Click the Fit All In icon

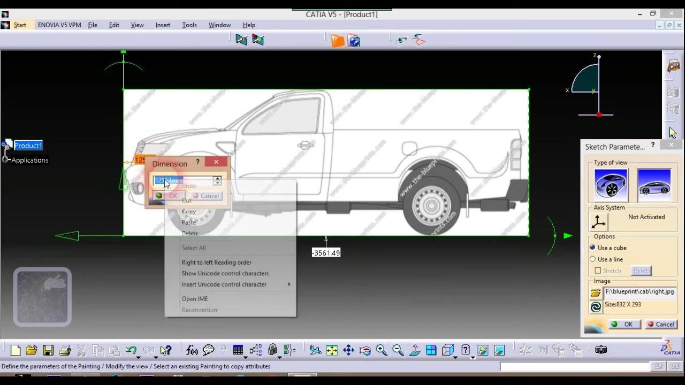coord(332,350)
